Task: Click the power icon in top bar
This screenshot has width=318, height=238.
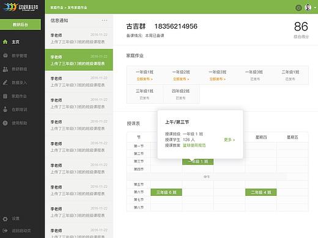Action: [x=298, y=8]
